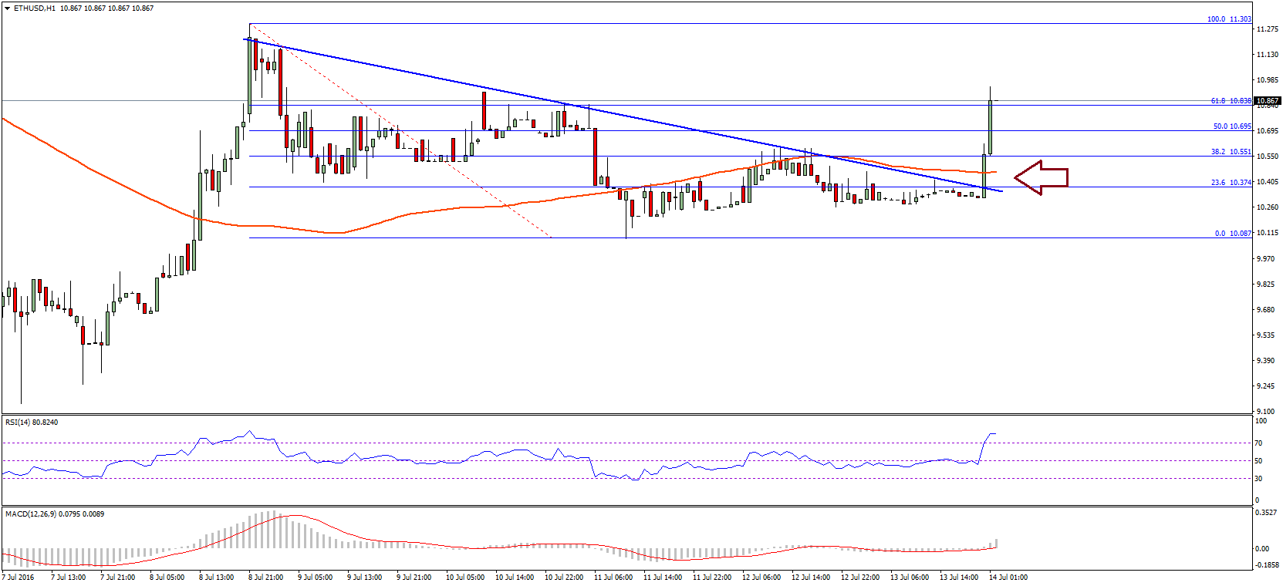Click the 12 Jul 06:00 time label
1283x586 pixels.
[761, 578]
